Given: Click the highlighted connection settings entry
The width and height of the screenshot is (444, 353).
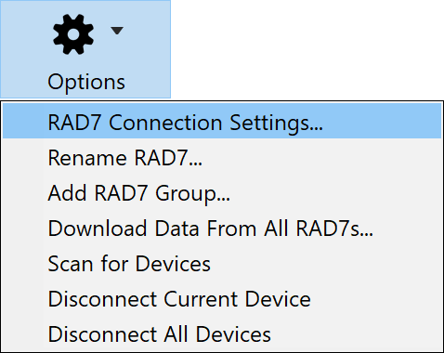Looking at the screenshot, I should pyautogui.click(x=222, y=121).
